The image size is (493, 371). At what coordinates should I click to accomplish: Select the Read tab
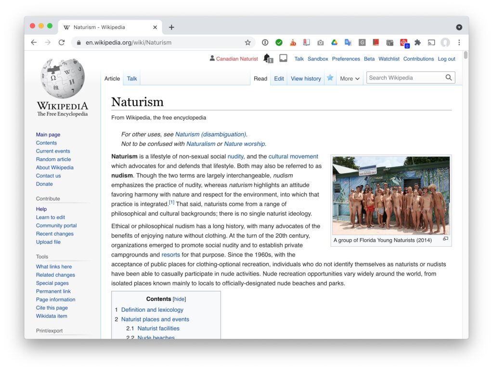(x=260, y=78)
